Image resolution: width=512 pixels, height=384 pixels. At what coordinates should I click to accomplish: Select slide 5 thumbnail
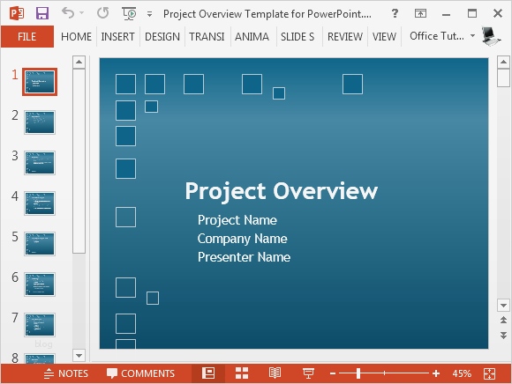tap(40, 244)
